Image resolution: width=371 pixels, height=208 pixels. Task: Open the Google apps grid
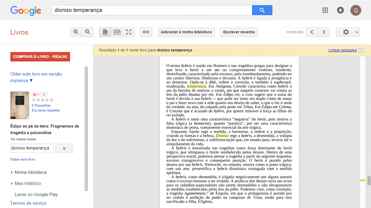click(325, 10)
